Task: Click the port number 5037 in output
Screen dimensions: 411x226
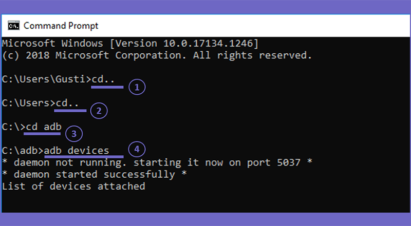Action: [x=289, y=162]
